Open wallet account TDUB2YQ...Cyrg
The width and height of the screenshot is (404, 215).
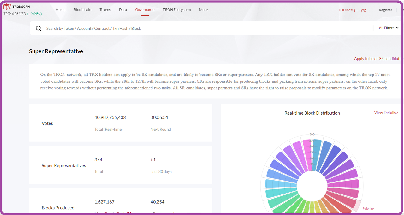point(352,10)
